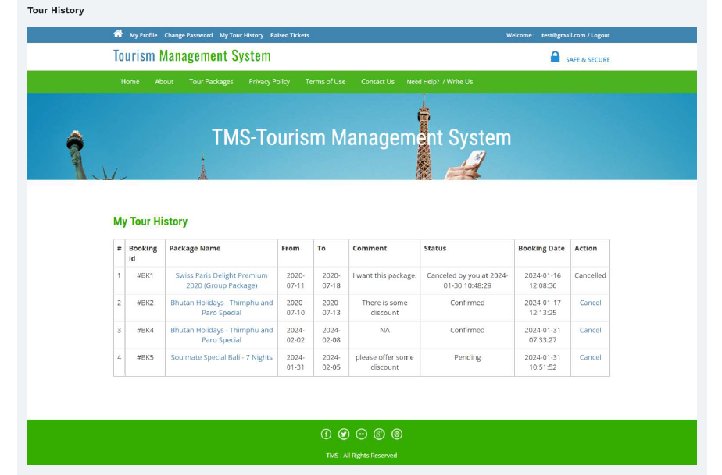
Task: Open Tour Packages menu item
Action: click(x=211, y=81)
